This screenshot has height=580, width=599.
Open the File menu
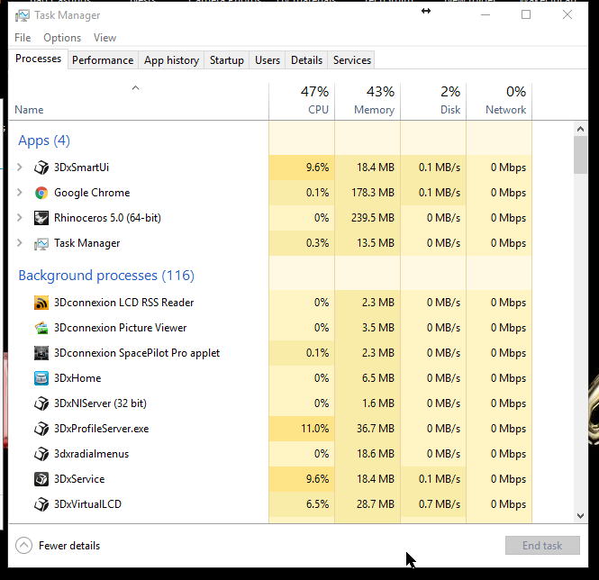point(23,38)
